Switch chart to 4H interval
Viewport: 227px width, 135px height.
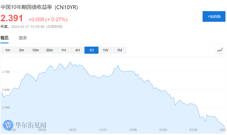pyautogui.click(x=78, y=50)
